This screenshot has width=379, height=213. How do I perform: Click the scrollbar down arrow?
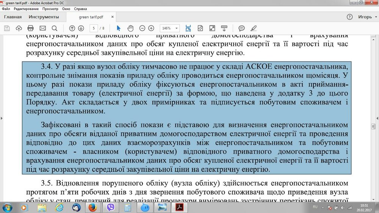pyautogui.click(x=373, y=200)
